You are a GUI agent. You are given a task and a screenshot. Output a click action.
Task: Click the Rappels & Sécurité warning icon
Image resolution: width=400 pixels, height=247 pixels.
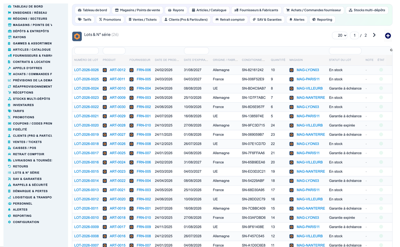tap(9, 185)
